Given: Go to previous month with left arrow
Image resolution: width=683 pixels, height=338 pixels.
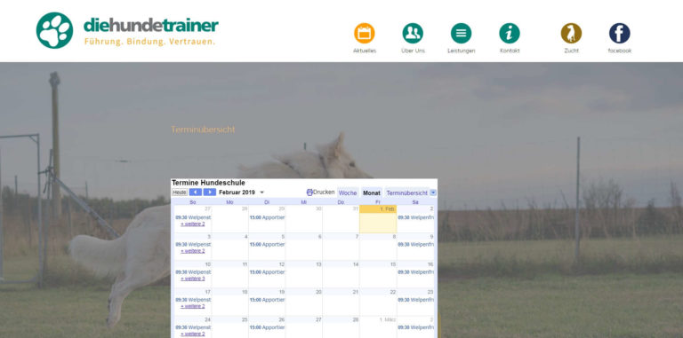Looking at the screenshot, I should (195, 192).
